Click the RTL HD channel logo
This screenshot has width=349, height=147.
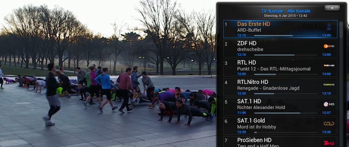coord(329,65)
